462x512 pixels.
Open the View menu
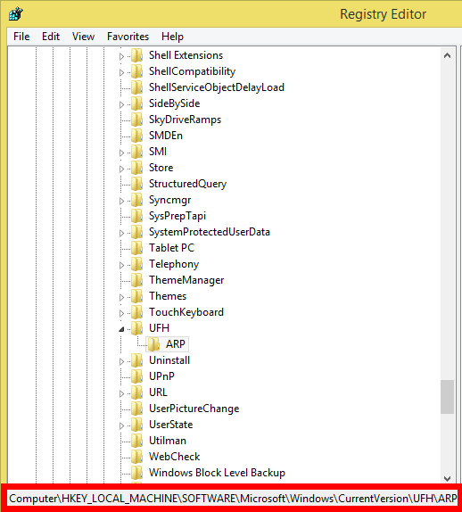pyautogui.click(x=83, y=37)
